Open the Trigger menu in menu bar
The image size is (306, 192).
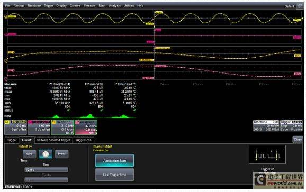pos(49,6)
